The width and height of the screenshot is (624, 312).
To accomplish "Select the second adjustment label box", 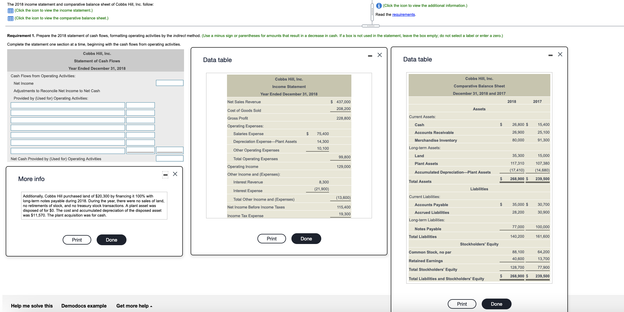I will 68,113.
